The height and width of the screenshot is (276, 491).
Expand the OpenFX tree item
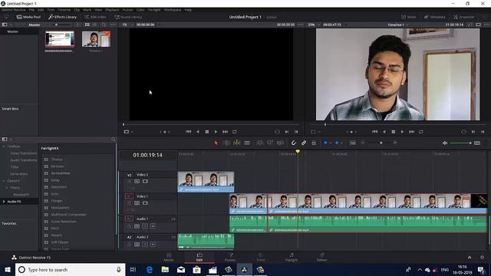[x=4, y=181]
